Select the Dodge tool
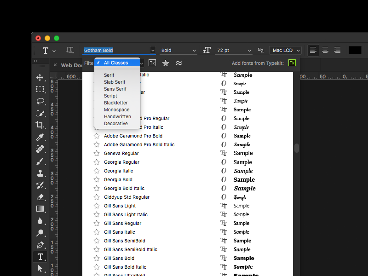The width and height of the screenshot is (368, 276). tap(40, 233)
